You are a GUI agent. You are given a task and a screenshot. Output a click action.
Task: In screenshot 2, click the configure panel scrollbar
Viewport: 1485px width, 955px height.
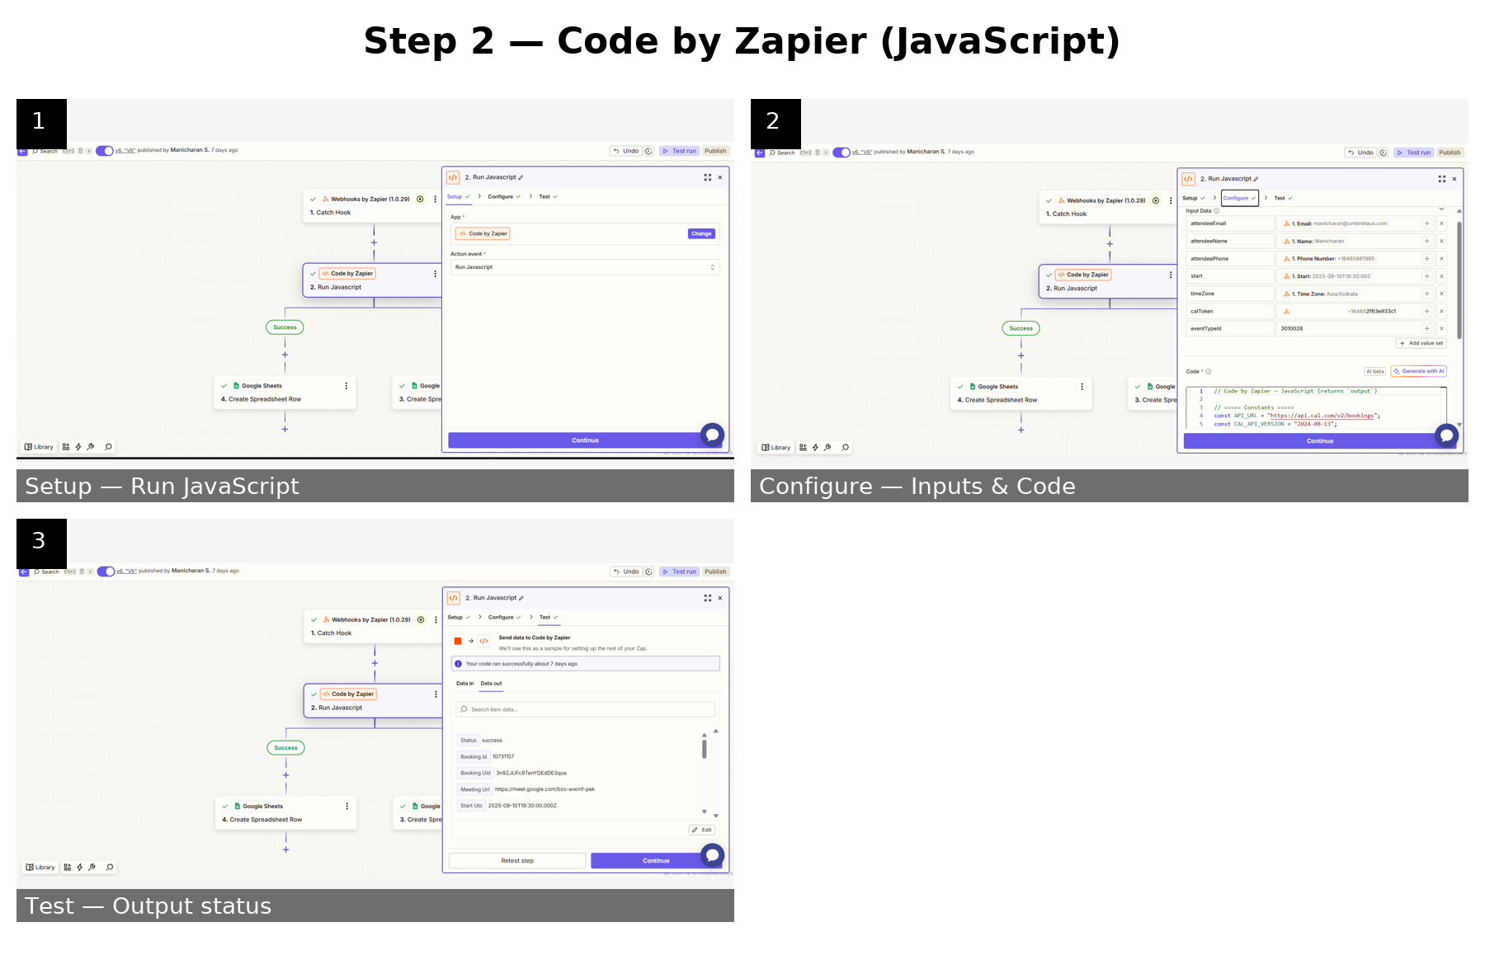pos(1459,280)
